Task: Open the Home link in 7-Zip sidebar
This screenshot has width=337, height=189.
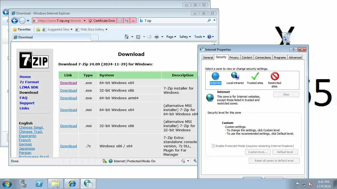Action: pyautogui.click(x=25, y=77)
